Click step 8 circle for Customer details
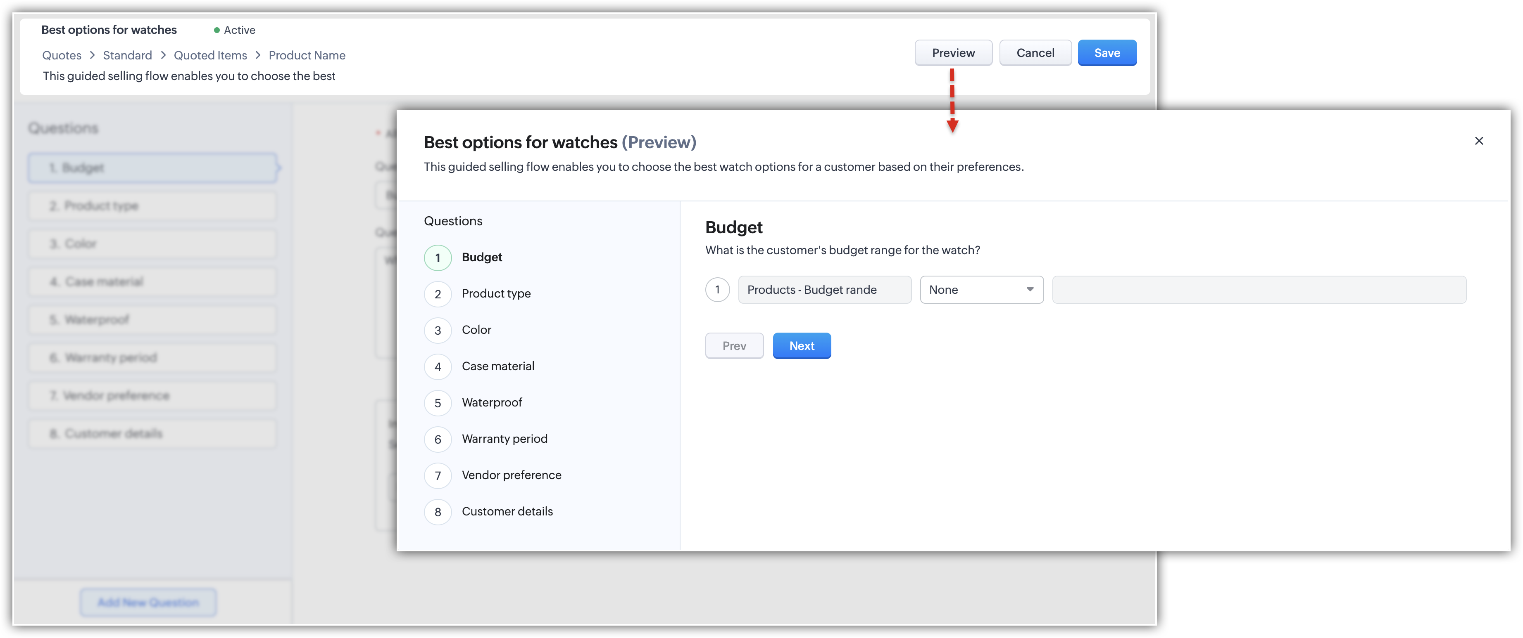1523x638 pixels. click(x=438, y=512)
